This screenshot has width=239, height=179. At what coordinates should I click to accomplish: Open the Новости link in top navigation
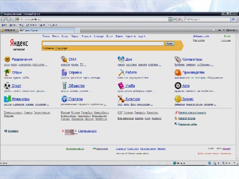pos(86,36)
